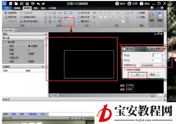176x124 pixels.
Task: Switch to the 查看器 viewer tab
Action: 17,8
